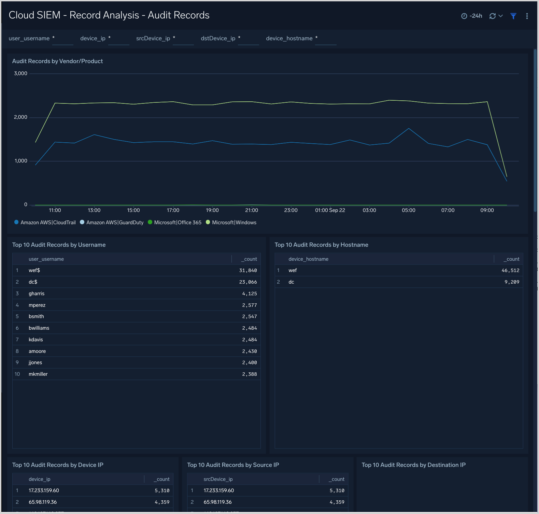Toggle Amazon AWS|GuardDuty legend series
Viewport: 539px width, 514px height.
(115, 223)
